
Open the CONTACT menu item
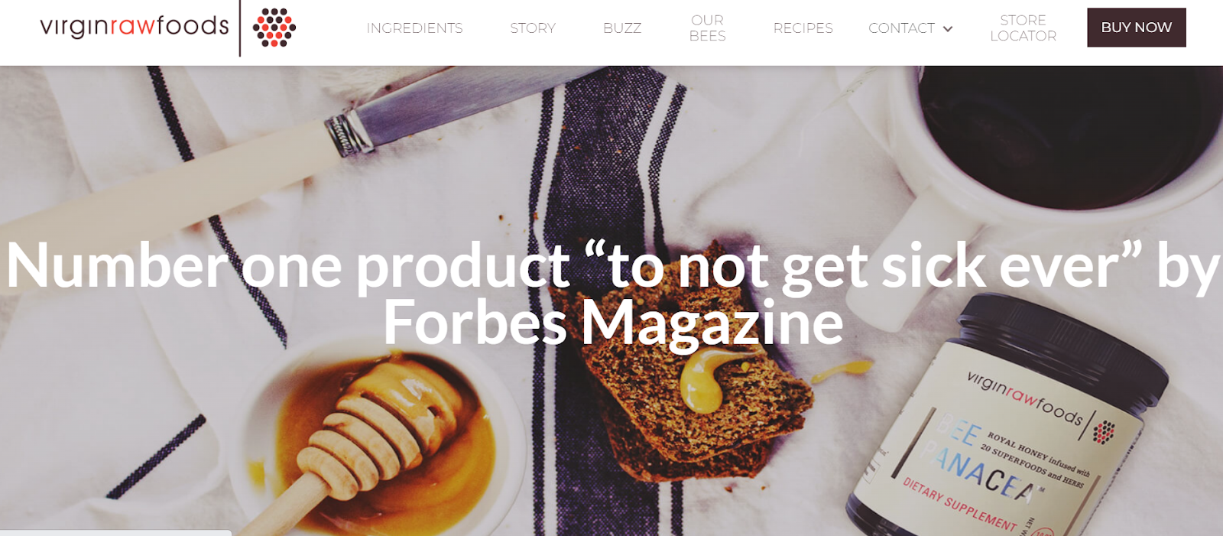902,28
